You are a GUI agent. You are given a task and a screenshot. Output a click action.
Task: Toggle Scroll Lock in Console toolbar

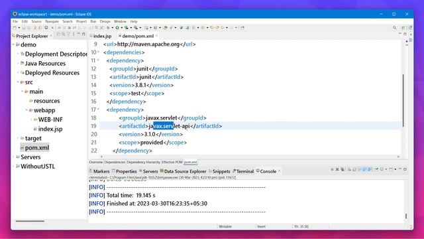(354, 169)
